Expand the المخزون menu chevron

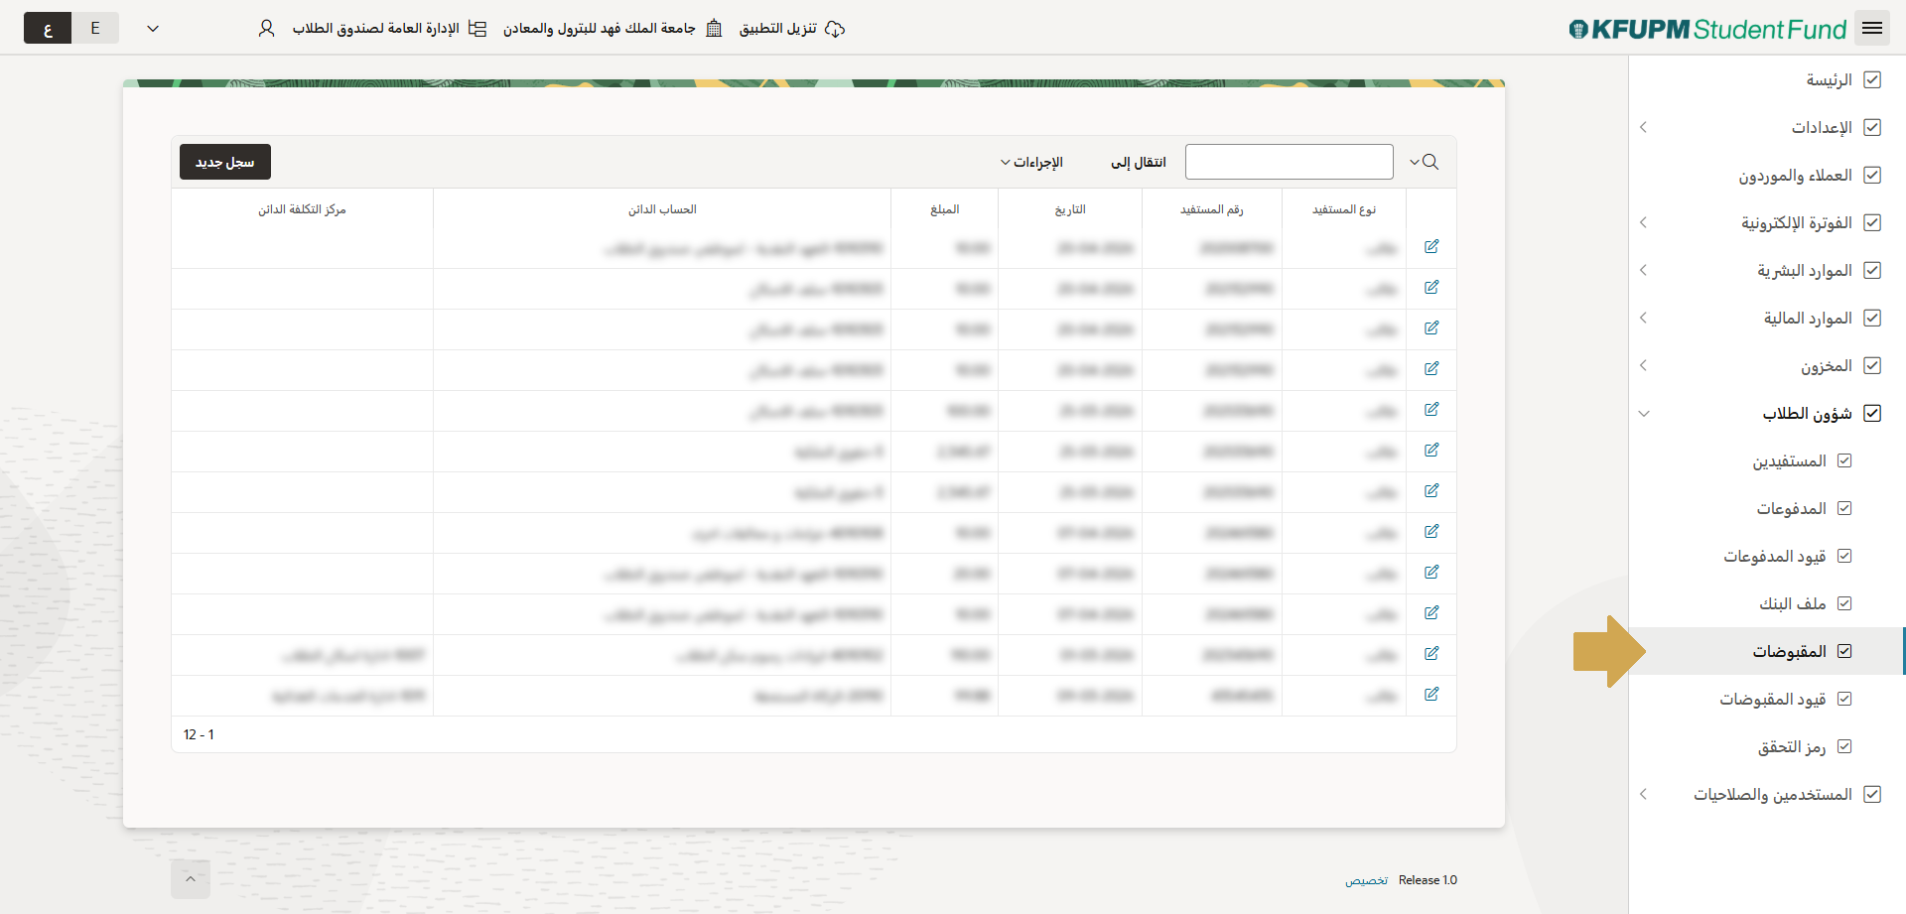[x=1644, y=365]
